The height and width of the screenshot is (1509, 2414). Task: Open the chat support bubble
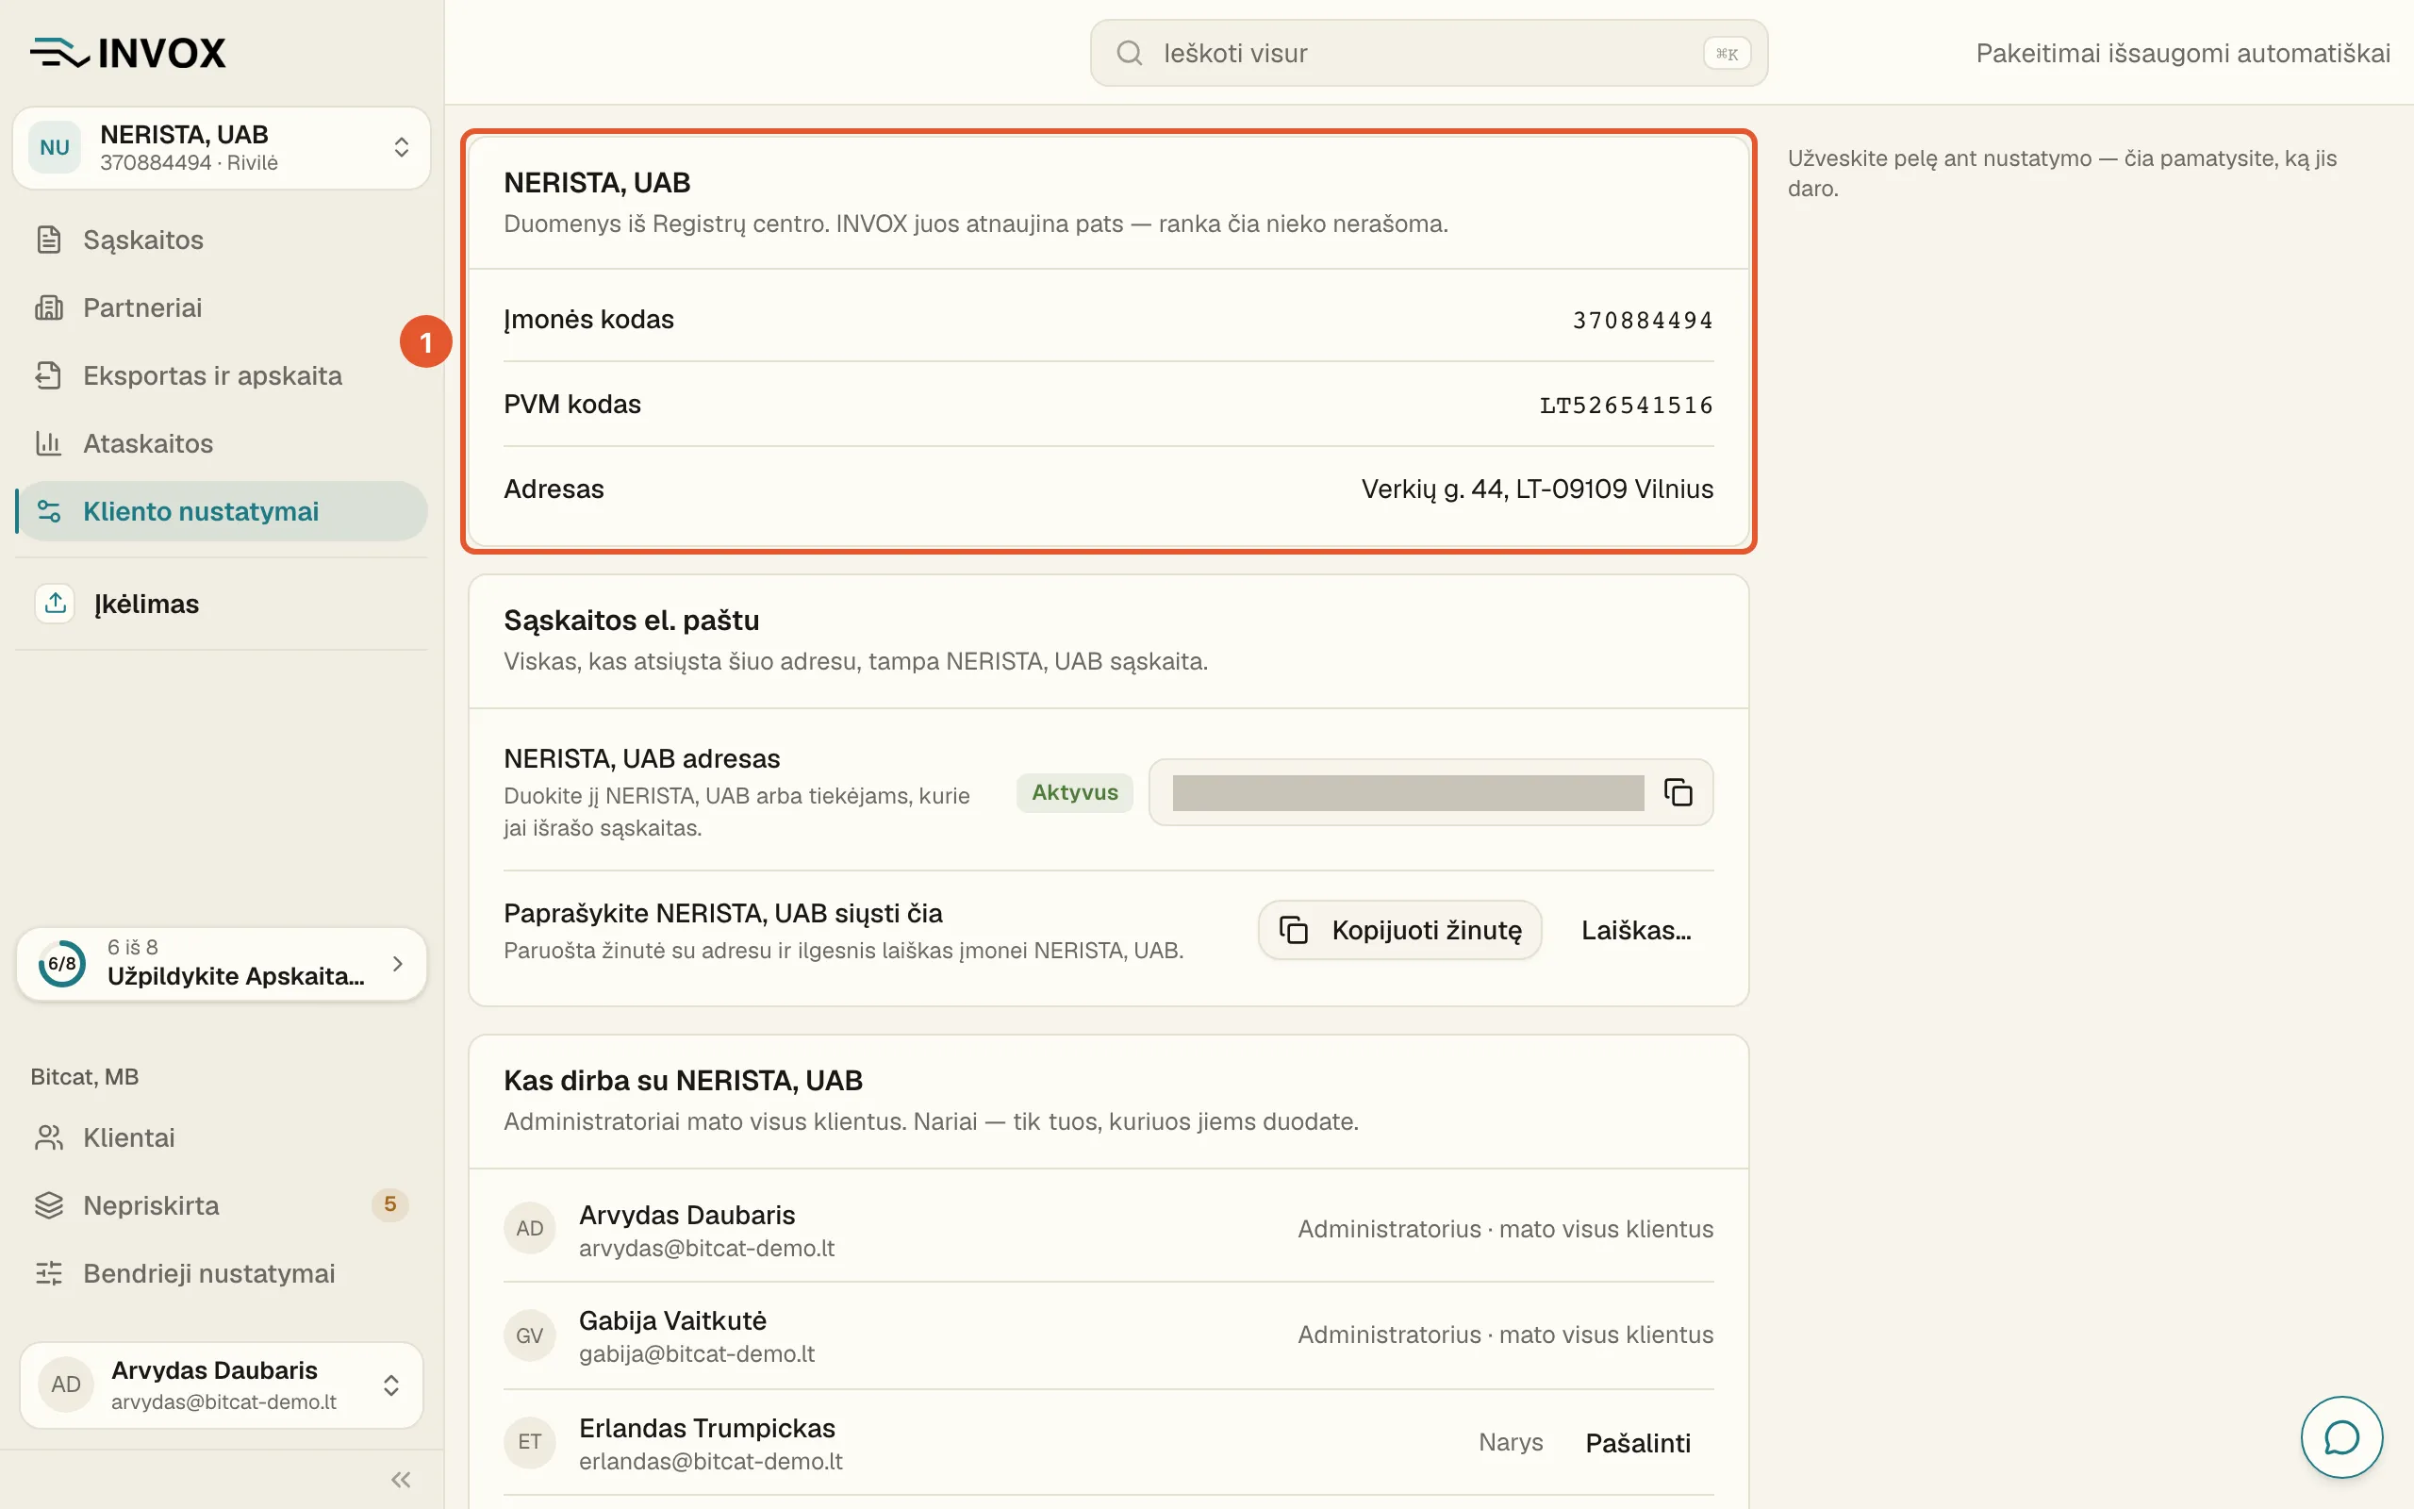2341,1437
